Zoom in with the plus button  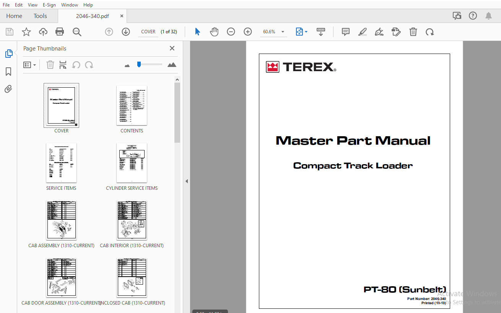coord(248,32)
